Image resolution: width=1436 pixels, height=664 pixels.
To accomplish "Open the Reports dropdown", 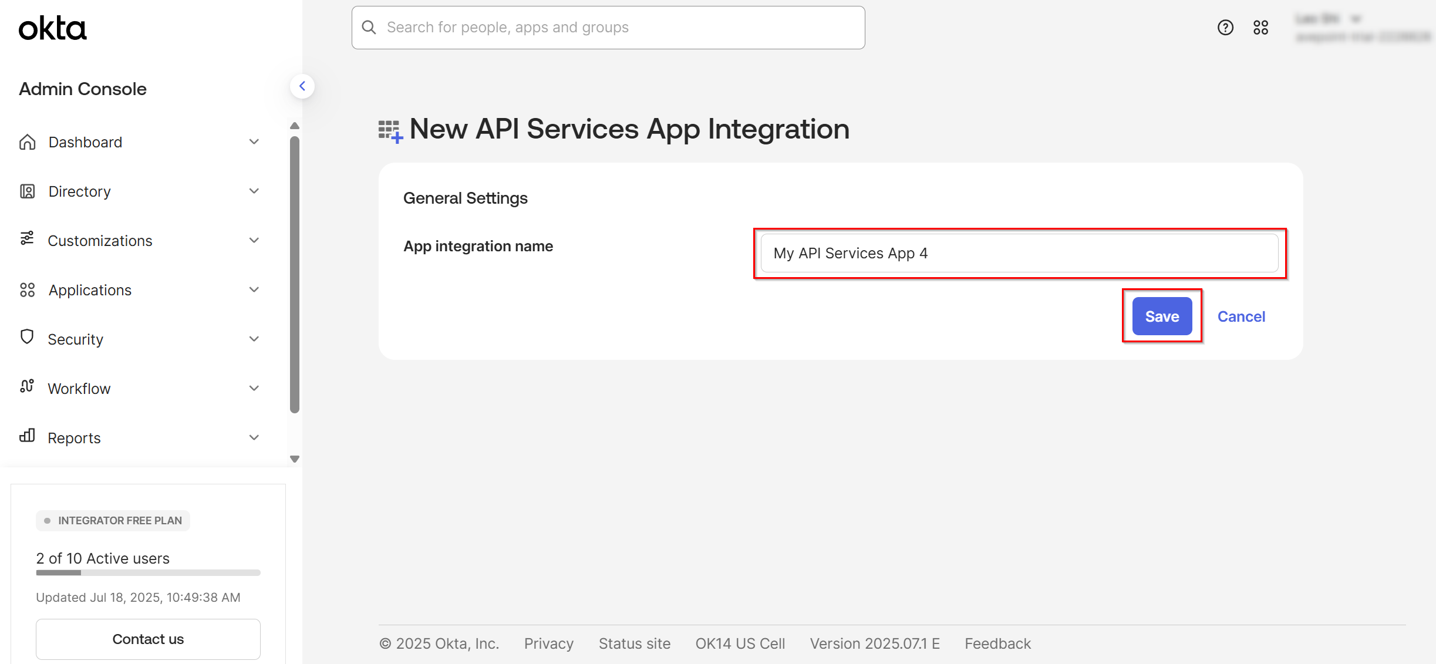I will 254,437.
